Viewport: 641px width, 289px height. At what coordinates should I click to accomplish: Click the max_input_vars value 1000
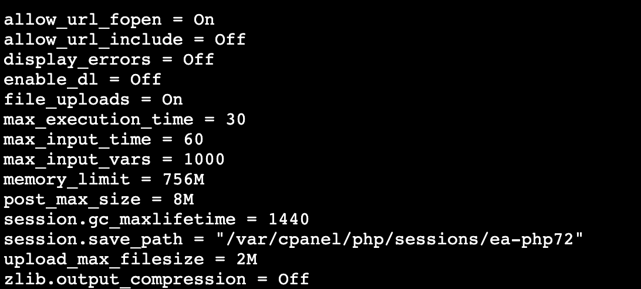(x=204, y=159)
